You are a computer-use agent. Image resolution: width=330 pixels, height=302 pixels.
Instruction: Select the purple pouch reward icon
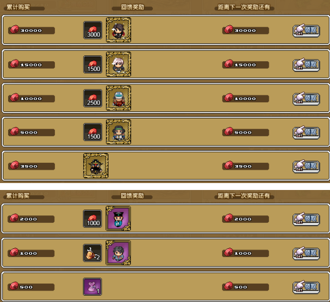click(93, 286)
